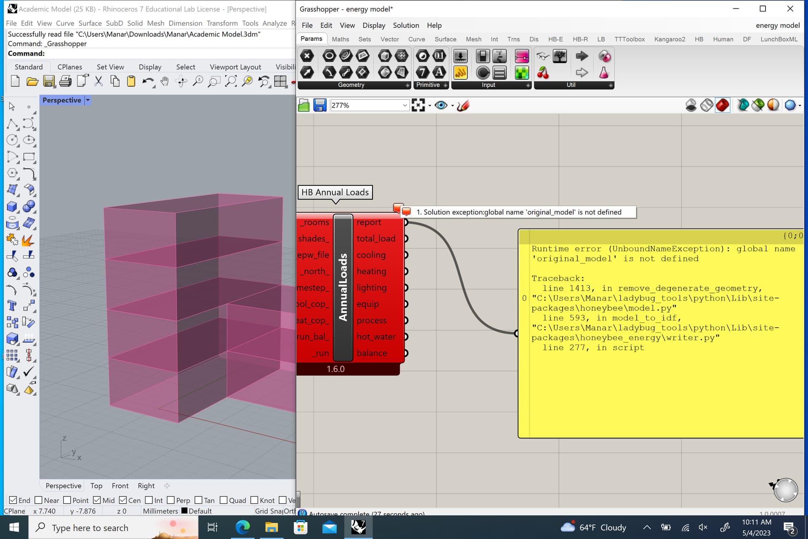Open the Perspective viewport dropdown arrow
The image size is (808, 539).
[x=88, y=100]
